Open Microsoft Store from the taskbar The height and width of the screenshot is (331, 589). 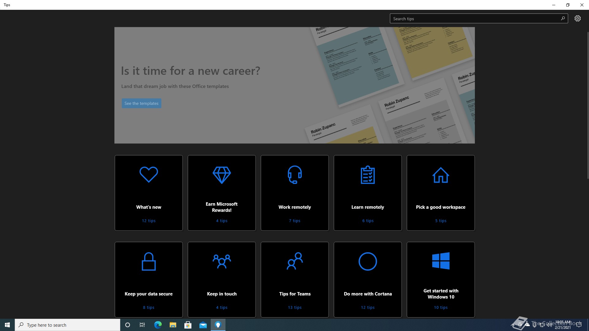[x=188, y=325]
